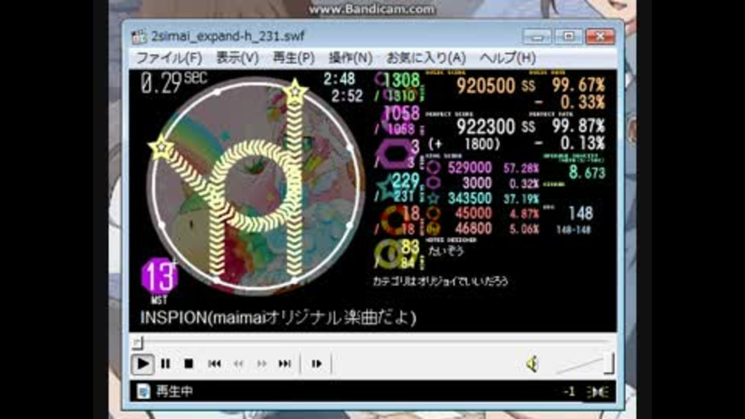Click the Play button

point(142,364)
